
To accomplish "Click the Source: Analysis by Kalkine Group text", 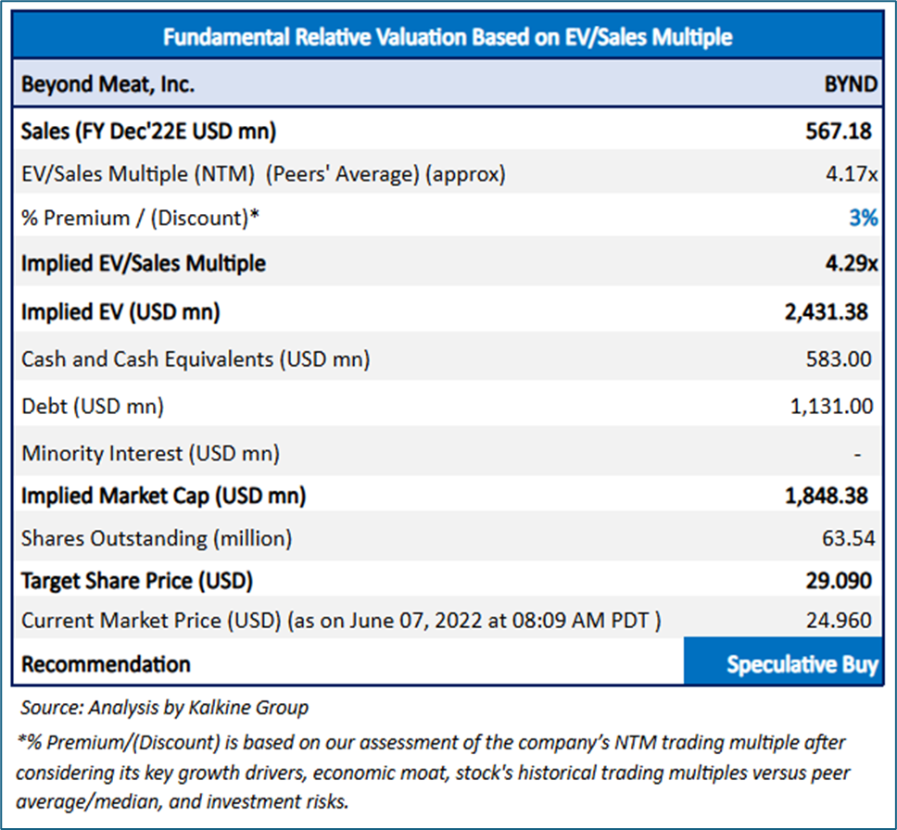I will [x=165, y=708].
